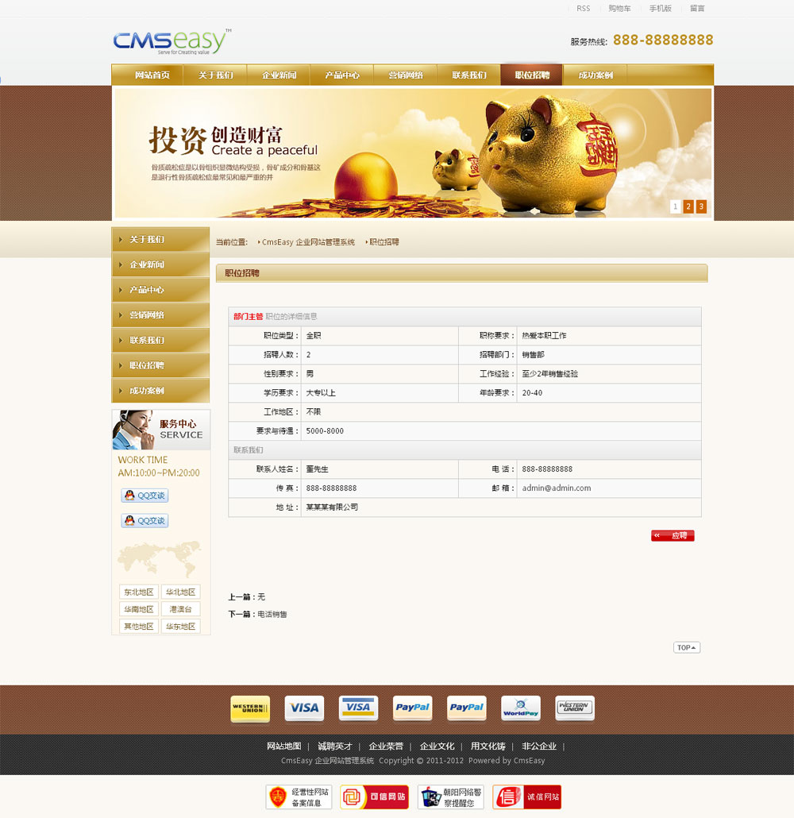Open the next post link 电话销售

272,614
